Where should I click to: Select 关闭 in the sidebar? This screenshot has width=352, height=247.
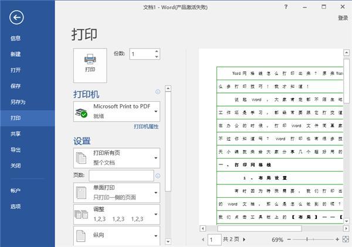click(x=15, y=166)
